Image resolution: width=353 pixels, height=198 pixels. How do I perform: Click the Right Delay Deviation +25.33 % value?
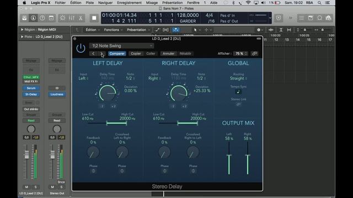pos(202,91)
